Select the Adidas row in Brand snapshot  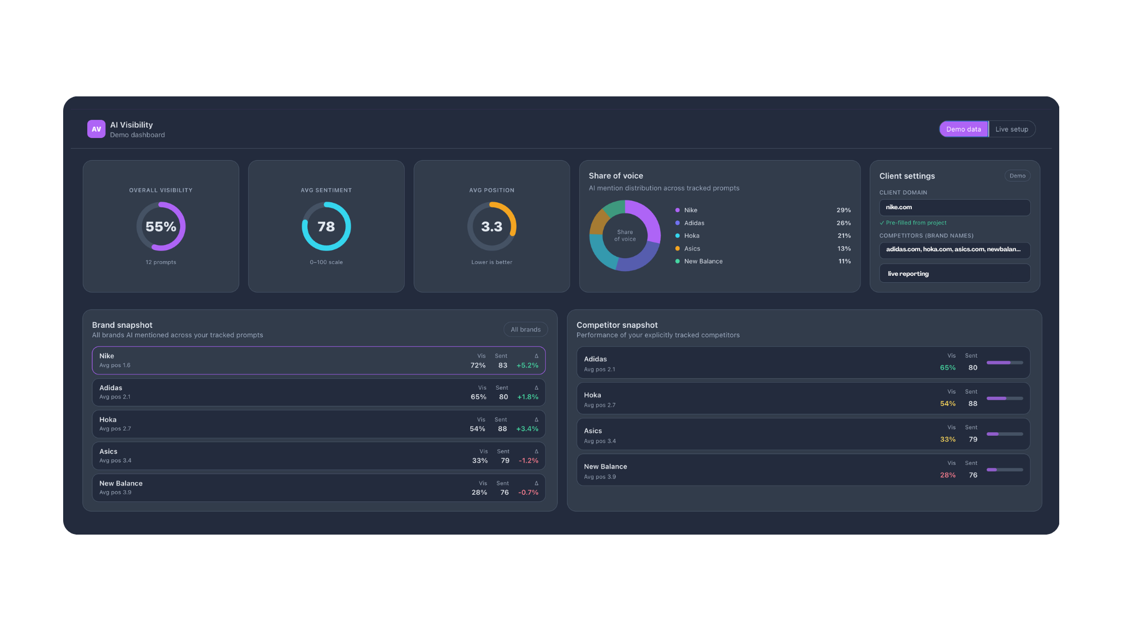(319, 393)
